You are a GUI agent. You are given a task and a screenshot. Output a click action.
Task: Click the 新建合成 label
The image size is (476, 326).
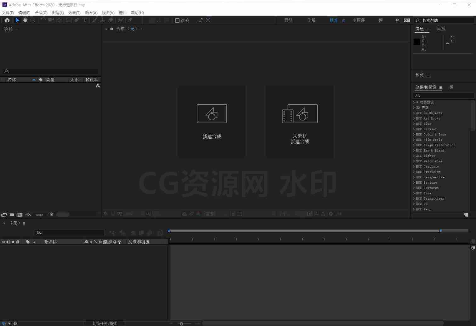212,136
